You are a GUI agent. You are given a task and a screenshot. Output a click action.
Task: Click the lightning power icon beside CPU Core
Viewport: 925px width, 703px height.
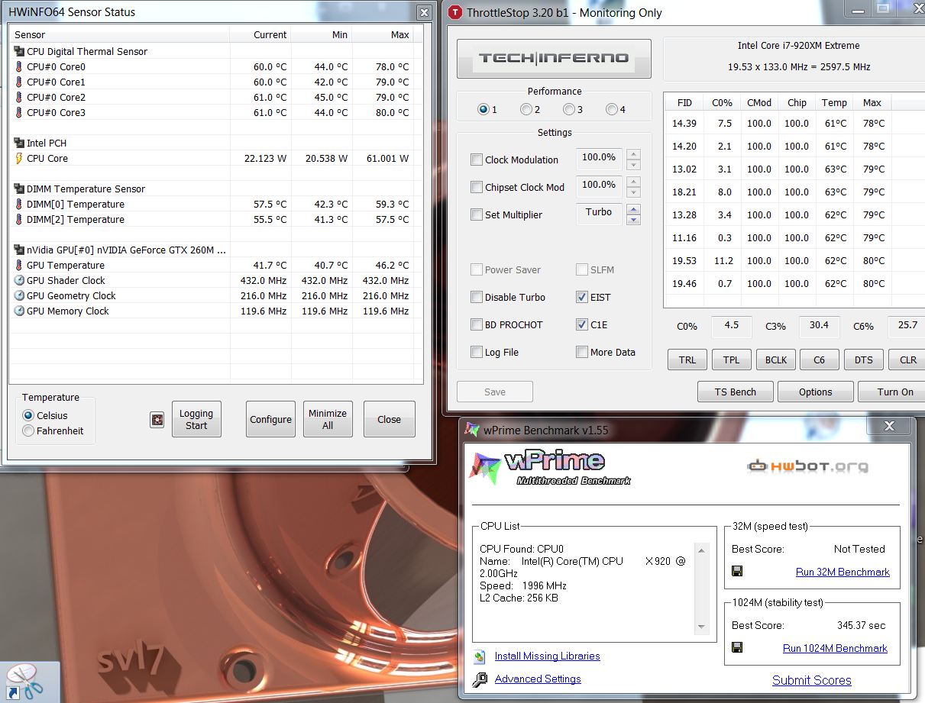[x=19, y=158]
